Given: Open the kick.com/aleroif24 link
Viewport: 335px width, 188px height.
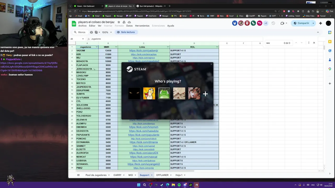Looking at the screenshot, I should [144, 153].
